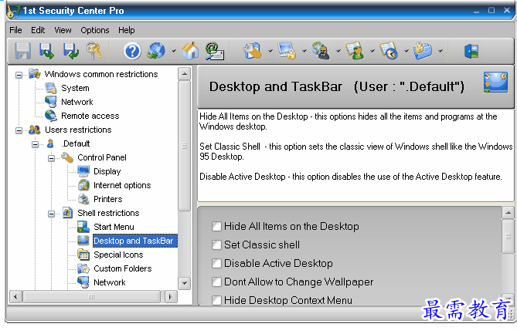Click tree panel scroll down arrow
Screen dimensions: 517x334
click(x=185, y=283)
